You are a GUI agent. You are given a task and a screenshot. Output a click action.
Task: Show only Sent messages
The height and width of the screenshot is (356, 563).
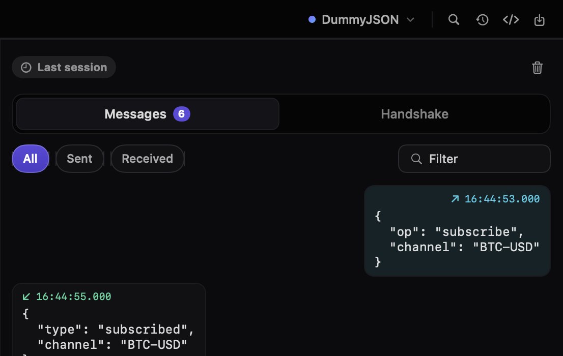tap(80, 159)
